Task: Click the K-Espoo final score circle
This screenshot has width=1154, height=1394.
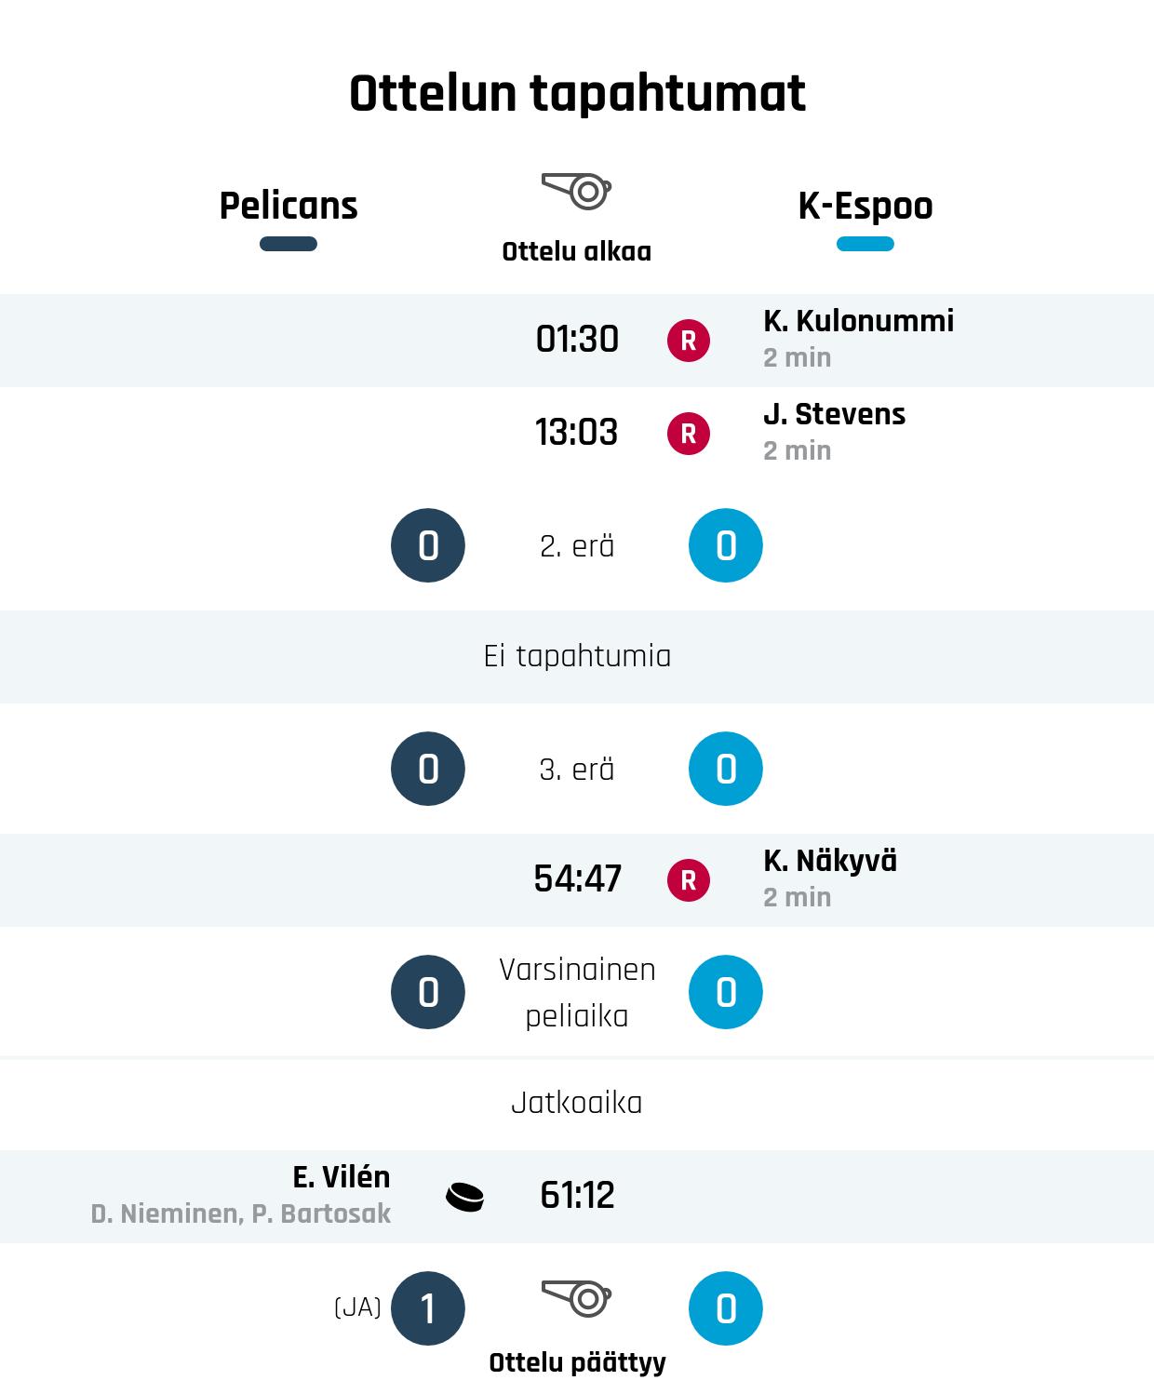Action: click(x=726, y=1308)
